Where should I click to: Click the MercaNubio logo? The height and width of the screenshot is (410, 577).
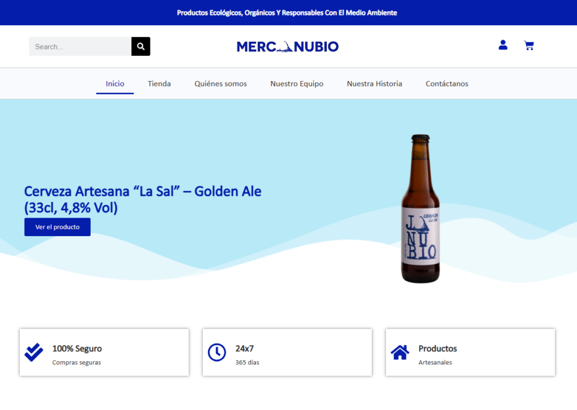coord(287,47)
